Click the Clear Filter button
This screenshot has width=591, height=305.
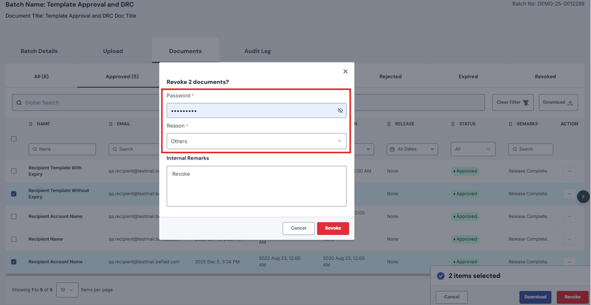pos(513,103)
